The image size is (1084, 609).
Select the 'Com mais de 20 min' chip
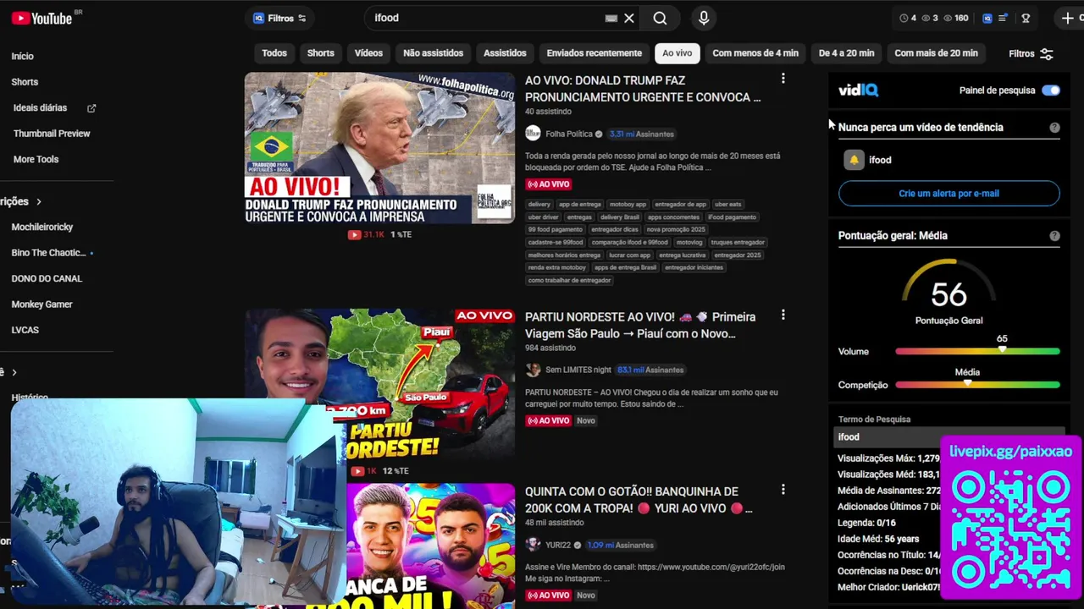tap(936, 53)
